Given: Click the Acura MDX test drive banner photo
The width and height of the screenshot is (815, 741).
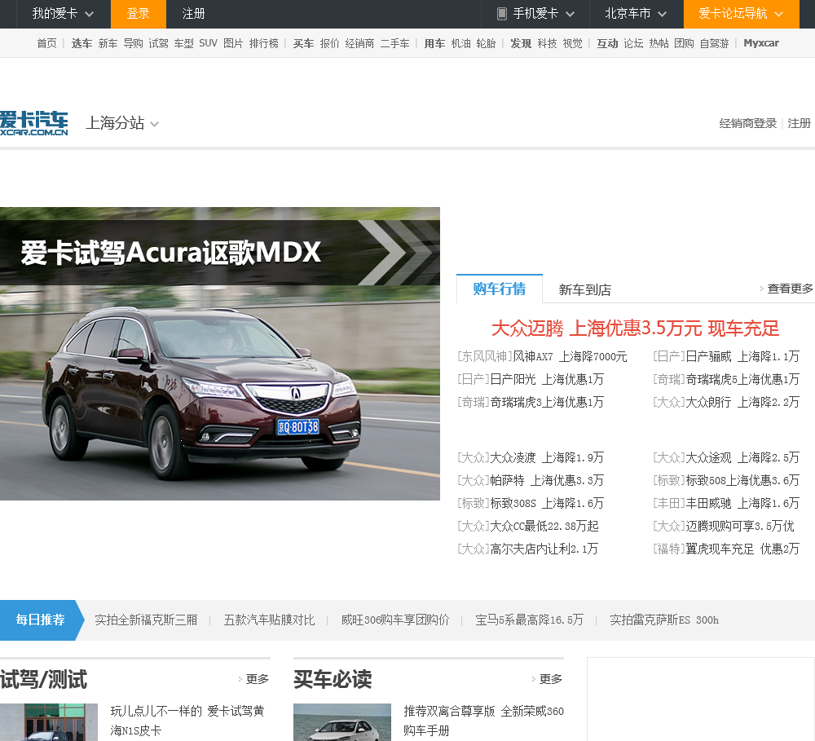Looking at the screenshot, I should click(220, 354).
